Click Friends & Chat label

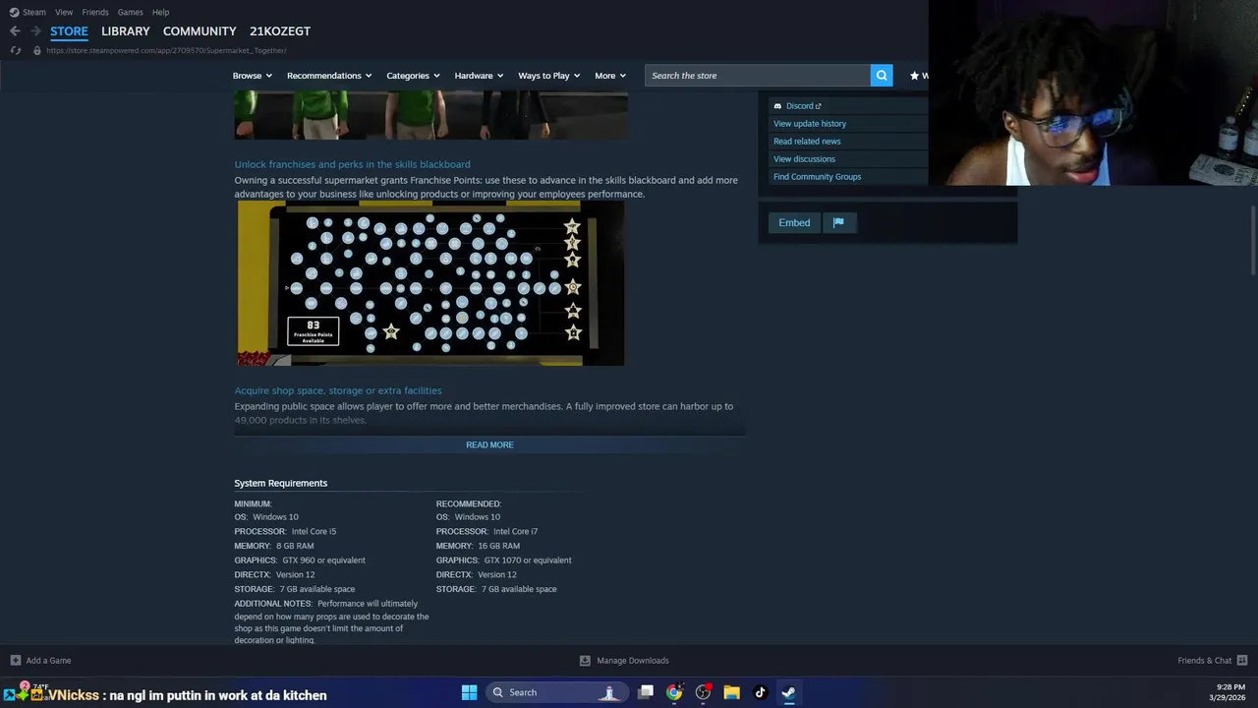(x=1204, y=661)
